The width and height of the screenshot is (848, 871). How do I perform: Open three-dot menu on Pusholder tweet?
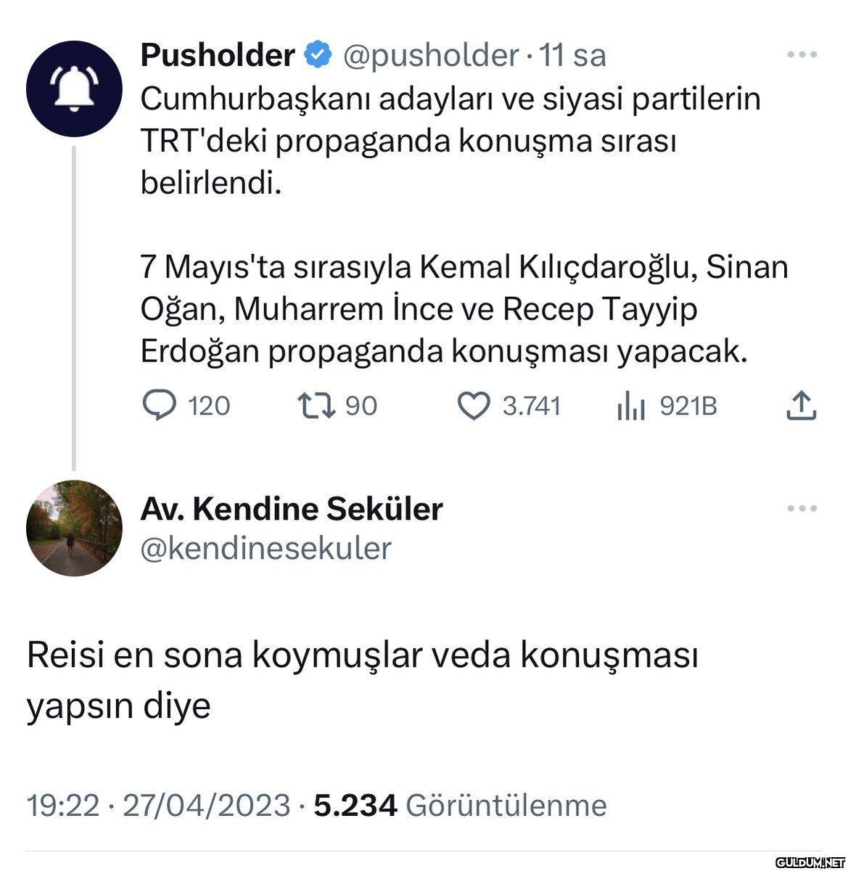pyautogui.click(x=802, y=55)
